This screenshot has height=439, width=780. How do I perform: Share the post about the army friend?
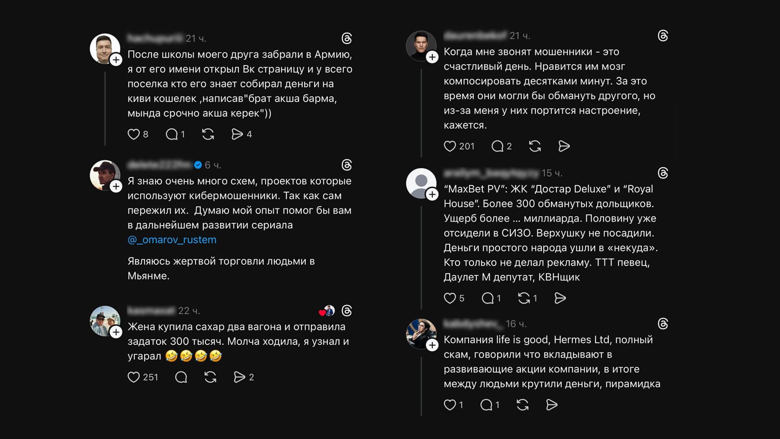tap(237, 134)
